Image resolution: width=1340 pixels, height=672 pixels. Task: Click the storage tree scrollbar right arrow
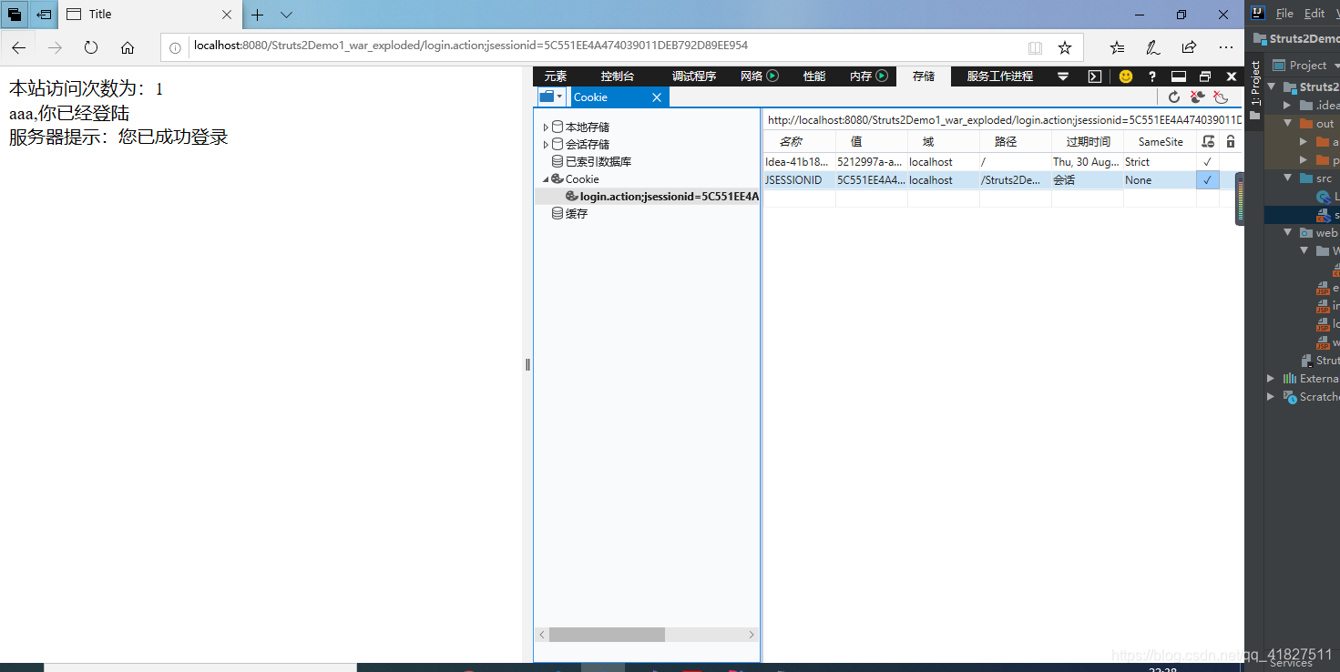752,635
